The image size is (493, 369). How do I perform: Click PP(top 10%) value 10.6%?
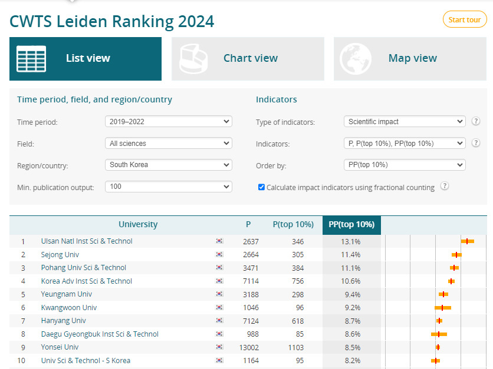[350, 281]
